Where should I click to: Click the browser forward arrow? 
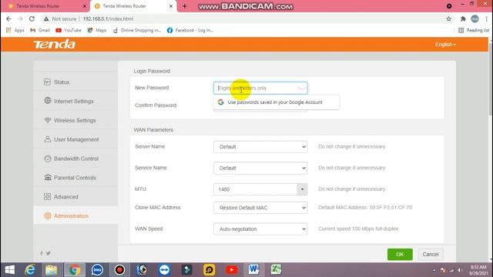20,18
